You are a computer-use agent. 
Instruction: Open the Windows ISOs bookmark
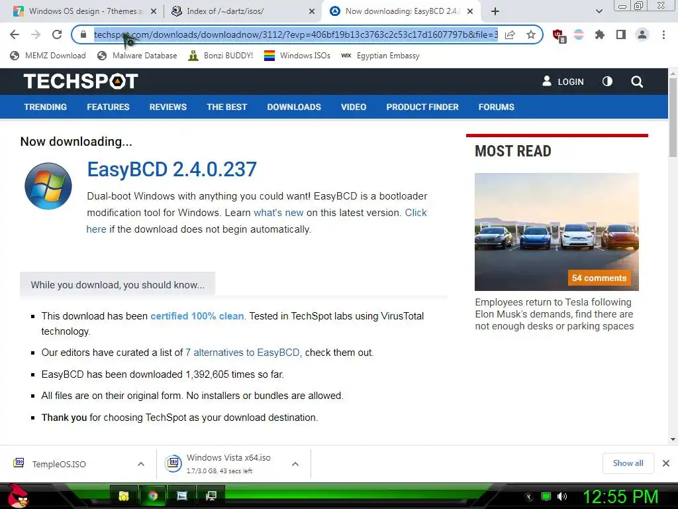click(297, 56)
